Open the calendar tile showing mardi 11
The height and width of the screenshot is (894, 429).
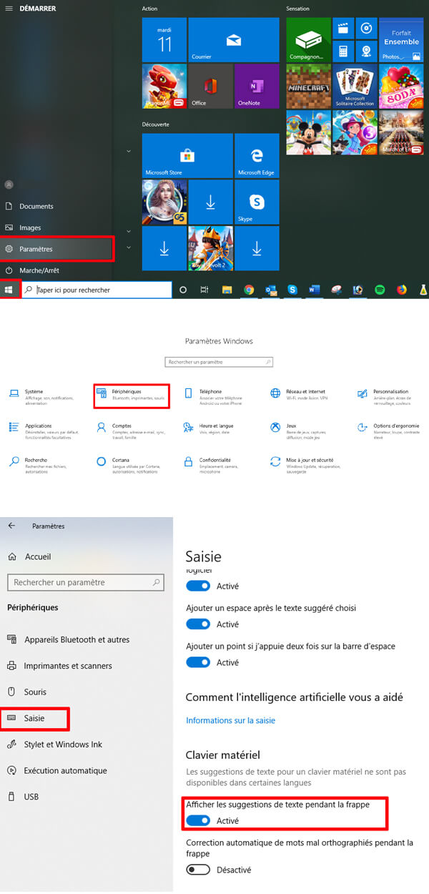pyautogui.click(x=164, y=40)
